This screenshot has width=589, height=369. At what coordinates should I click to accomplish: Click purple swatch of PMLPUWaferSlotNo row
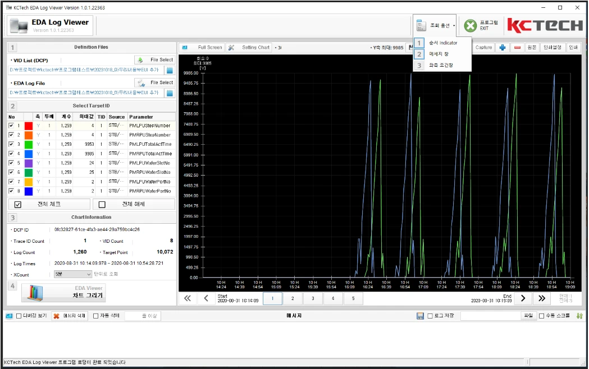pyautogui.click(x=29, y=163)
